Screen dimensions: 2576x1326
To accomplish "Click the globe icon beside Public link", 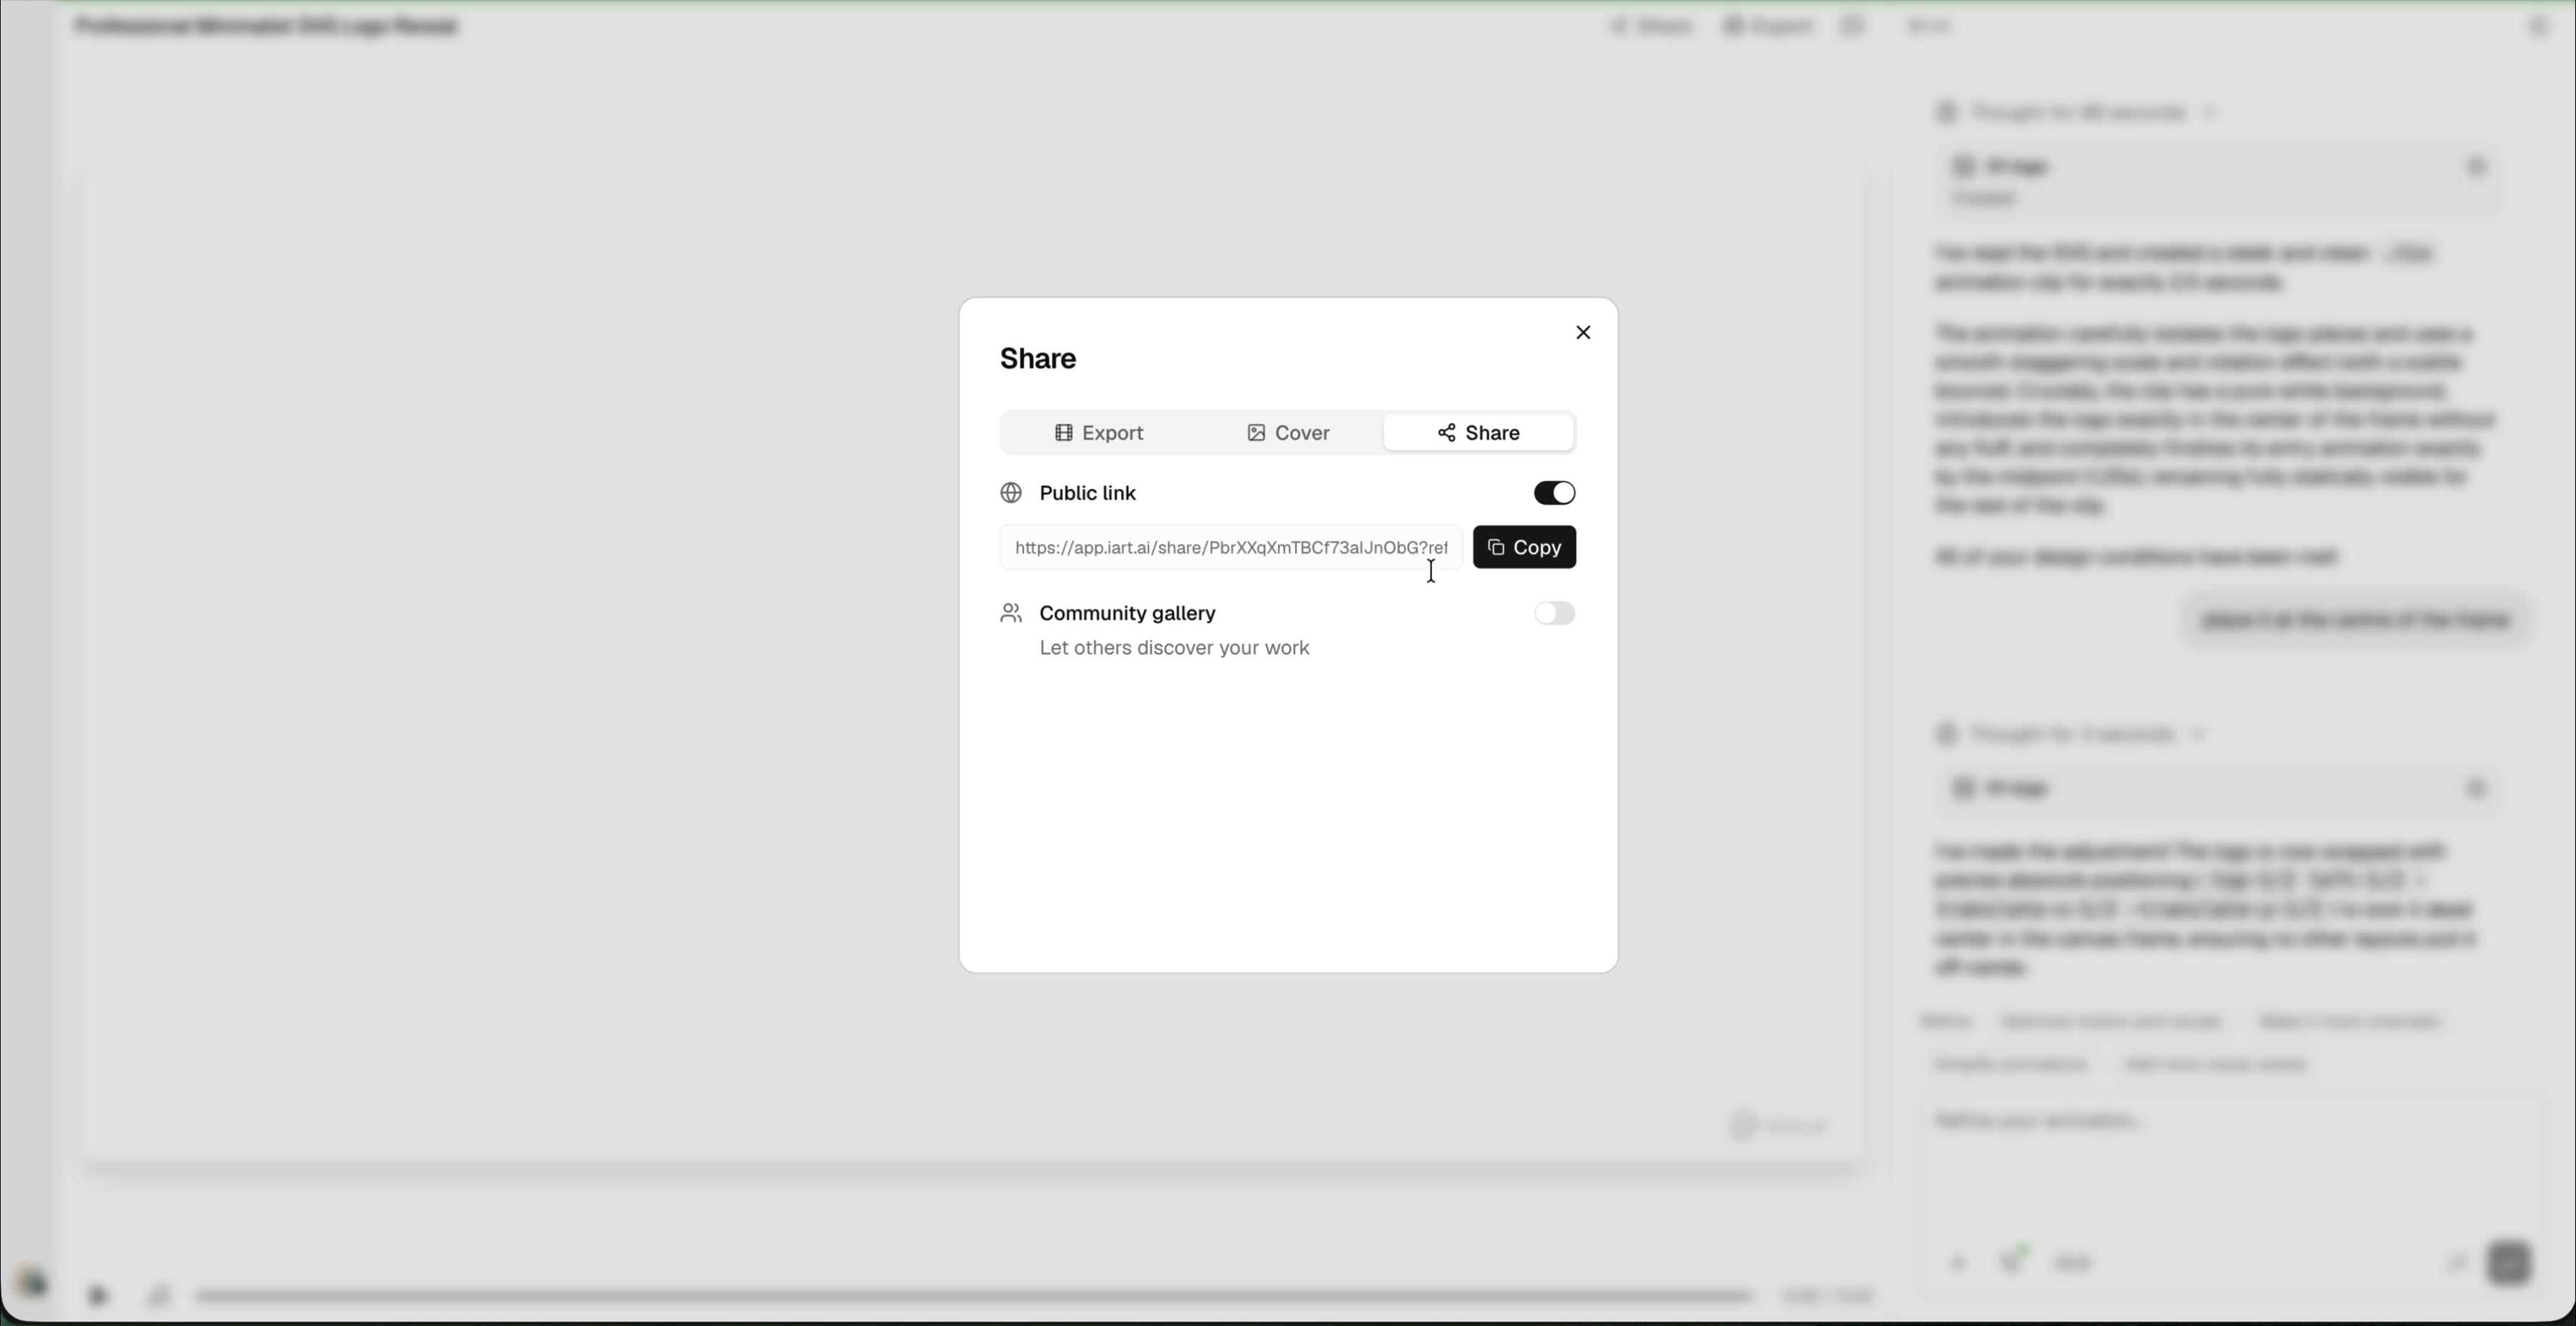I will click(1011, 493).
